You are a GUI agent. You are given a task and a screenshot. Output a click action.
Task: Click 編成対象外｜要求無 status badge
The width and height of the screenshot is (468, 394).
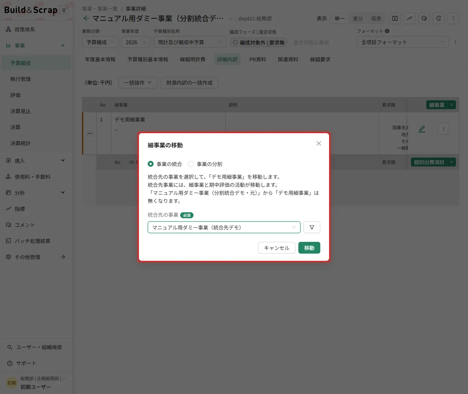(x=258, y=43)
